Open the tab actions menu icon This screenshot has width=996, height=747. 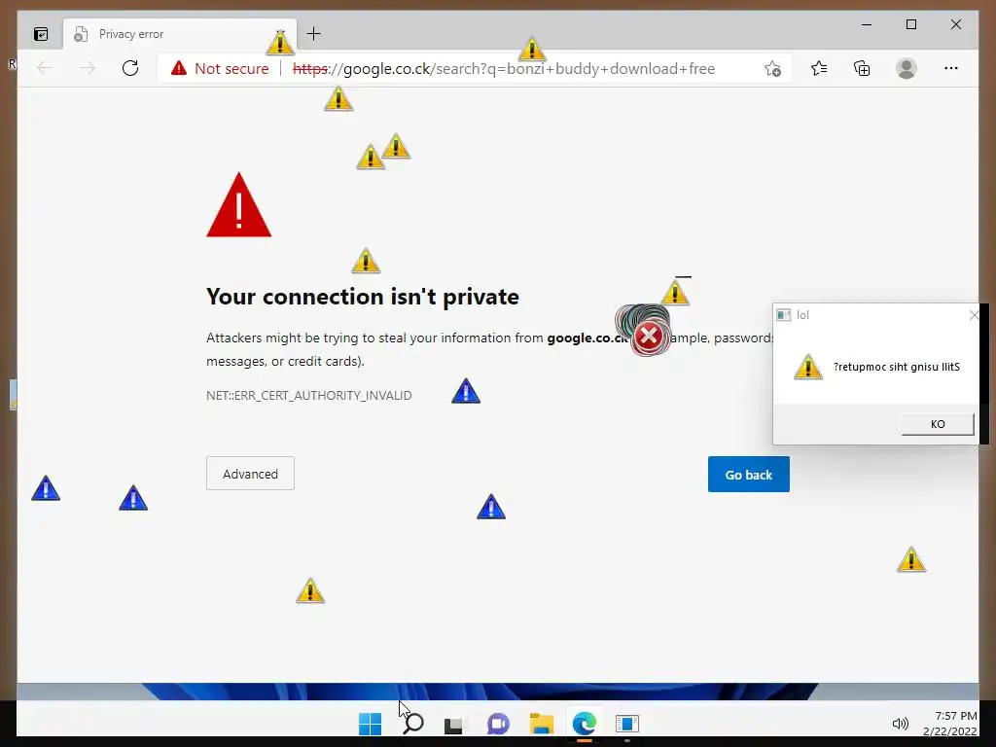pyautogui.click(x=41, y=34)
